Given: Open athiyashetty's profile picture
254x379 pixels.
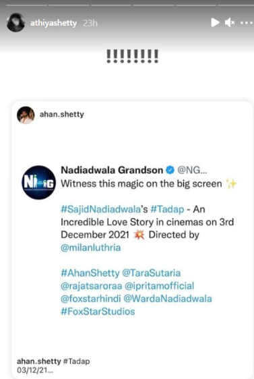Looking at the screenshot, I should click(15, 23).
